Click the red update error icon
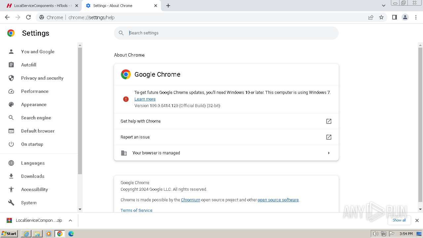 point(126,99)
